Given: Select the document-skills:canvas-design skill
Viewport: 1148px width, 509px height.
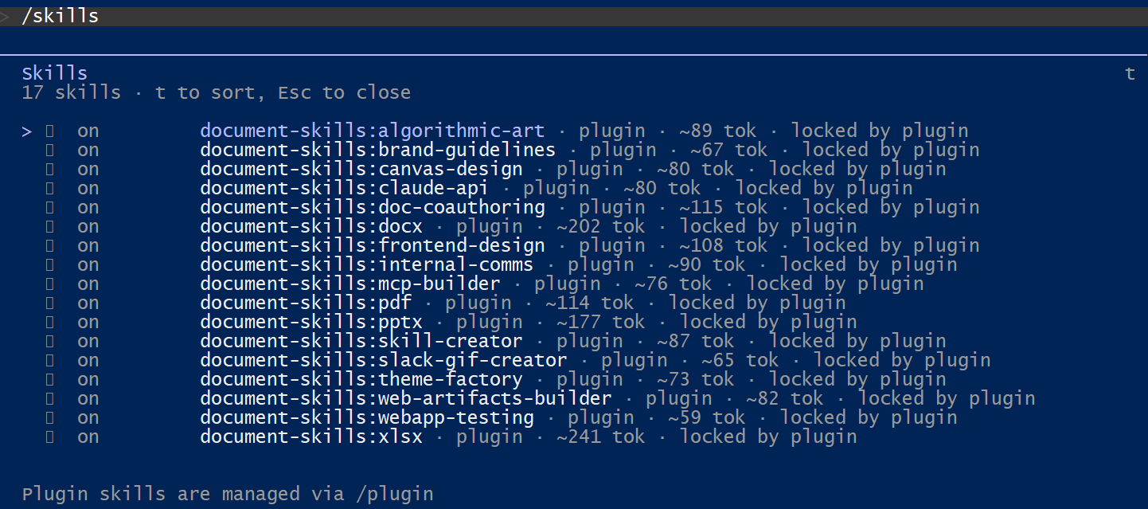Looking at the screenshot, I should pyautogui.click(x=361, y=169).
